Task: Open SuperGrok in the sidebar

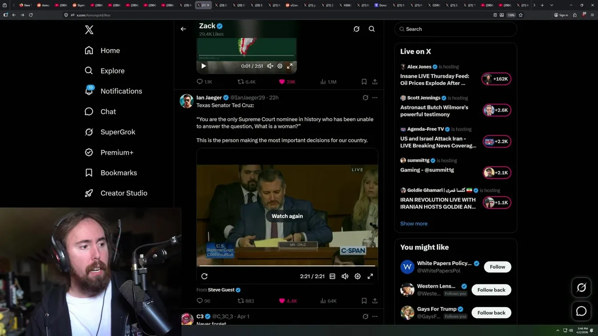Action: point(110,132)
